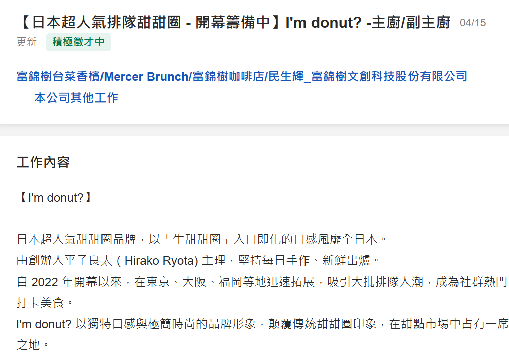Image resolution: width=509 pixels, height=357 pixels.
Task: Click the final 之地 text line
Action: [33, 345]
